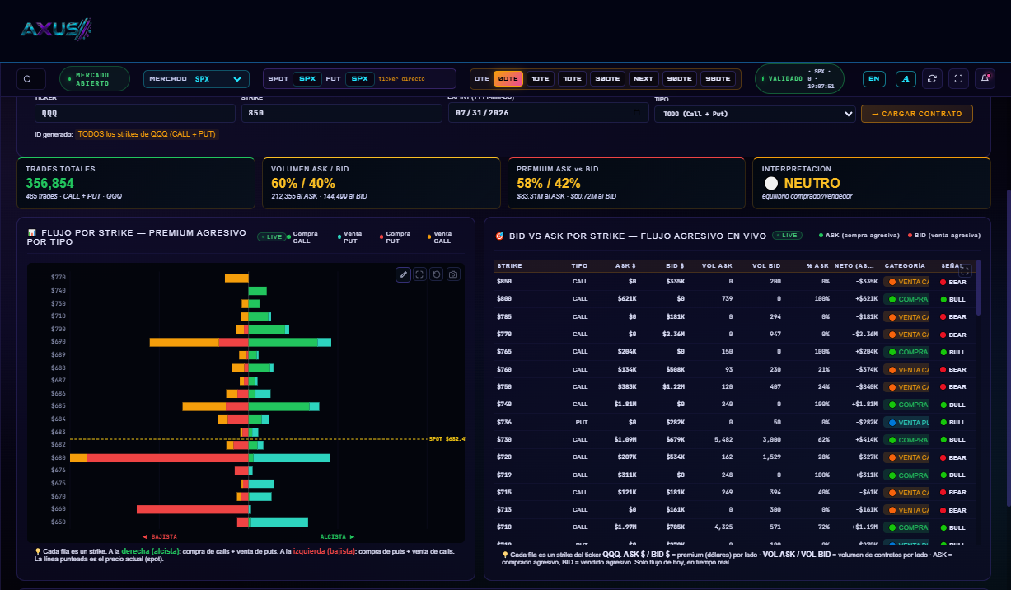Click the AXUS logo

tap(56, 30)
